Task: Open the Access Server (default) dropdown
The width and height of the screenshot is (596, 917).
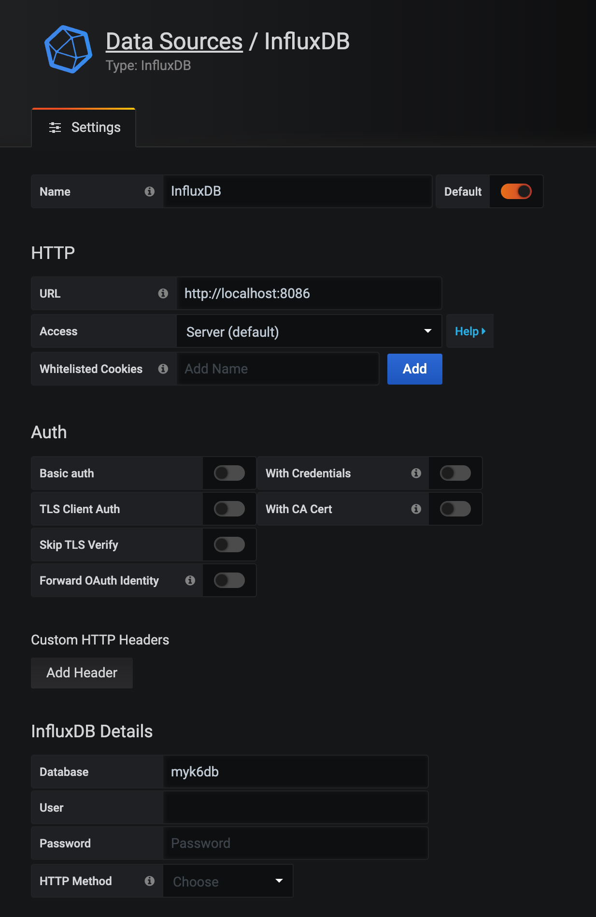Action: click(309, 331)
